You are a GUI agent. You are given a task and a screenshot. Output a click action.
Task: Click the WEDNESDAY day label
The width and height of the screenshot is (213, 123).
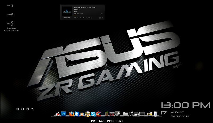(180, 116)
